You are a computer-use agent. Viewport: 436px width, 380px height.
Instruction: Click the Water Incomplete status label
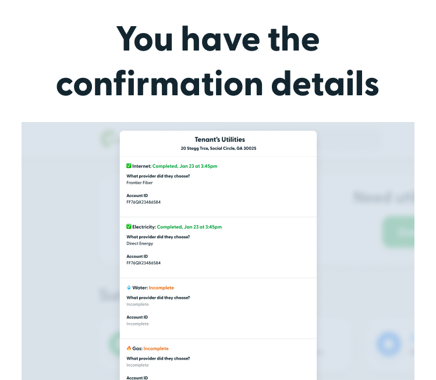161,288
